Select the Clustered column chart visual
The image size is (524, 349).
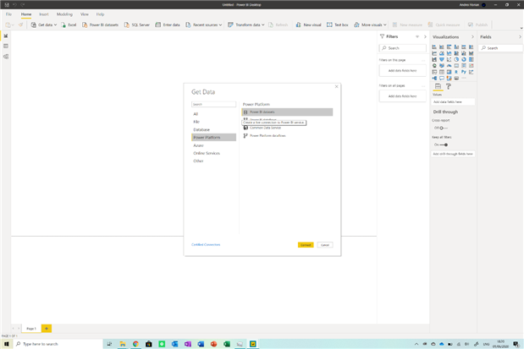456,47
